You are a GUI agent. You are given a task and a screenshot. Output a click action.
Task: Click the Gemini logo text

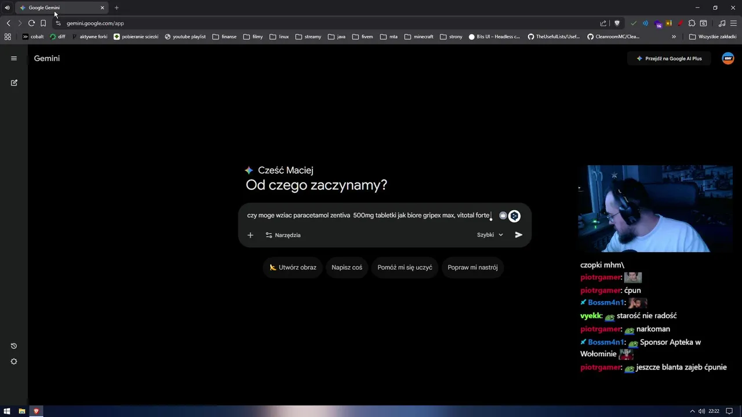[x=47, y=58]
